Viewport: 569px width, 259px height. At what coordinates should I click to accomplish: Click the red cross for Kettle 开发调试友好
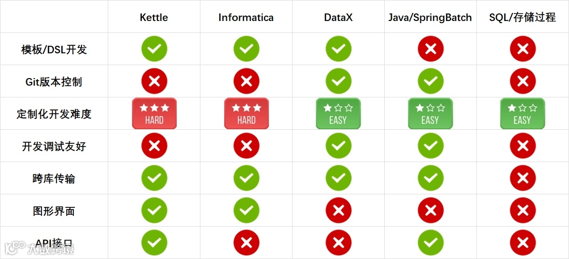[x=154, y=146]
